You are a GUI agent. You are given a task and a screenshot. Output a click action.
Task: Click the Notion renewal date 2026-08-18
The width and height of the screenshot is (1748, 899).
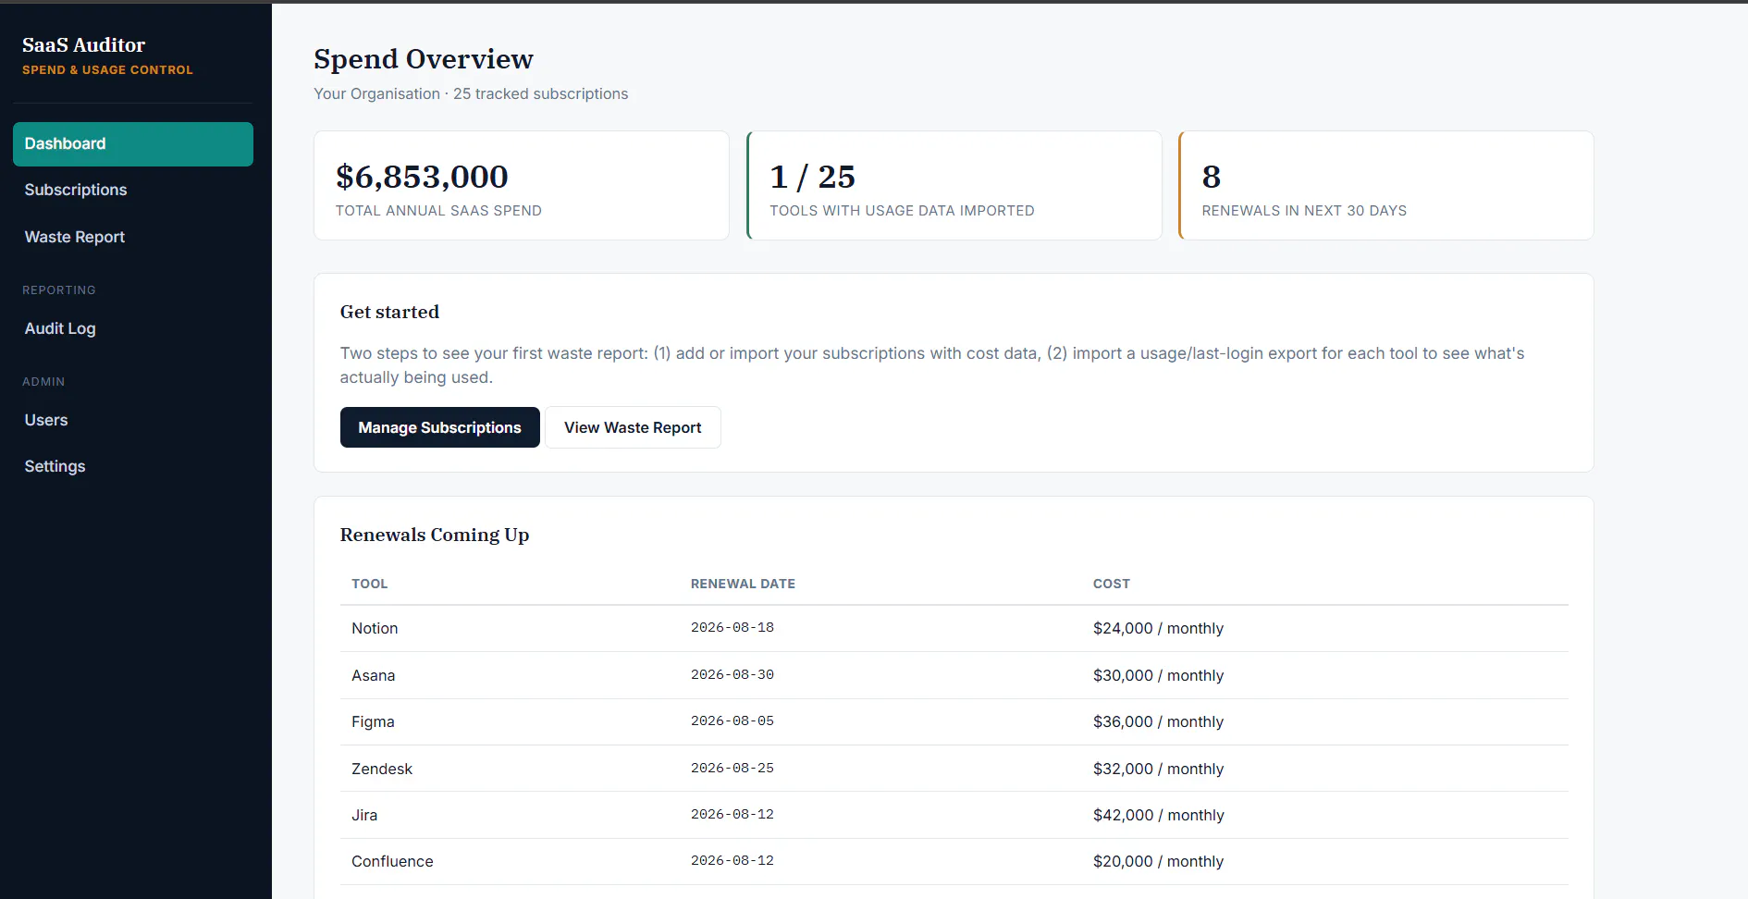tap(732, 627)
